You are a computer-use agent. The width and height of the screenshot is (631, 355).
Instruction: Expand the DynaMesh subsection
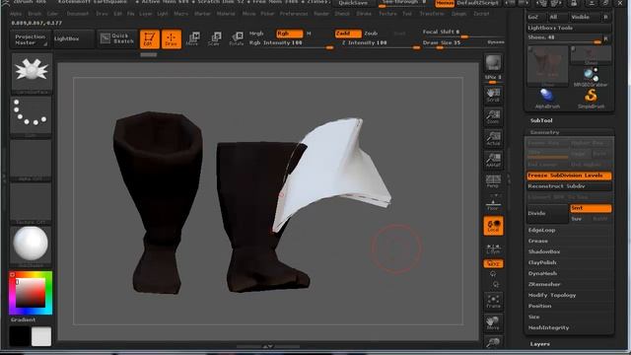[542, 273]
